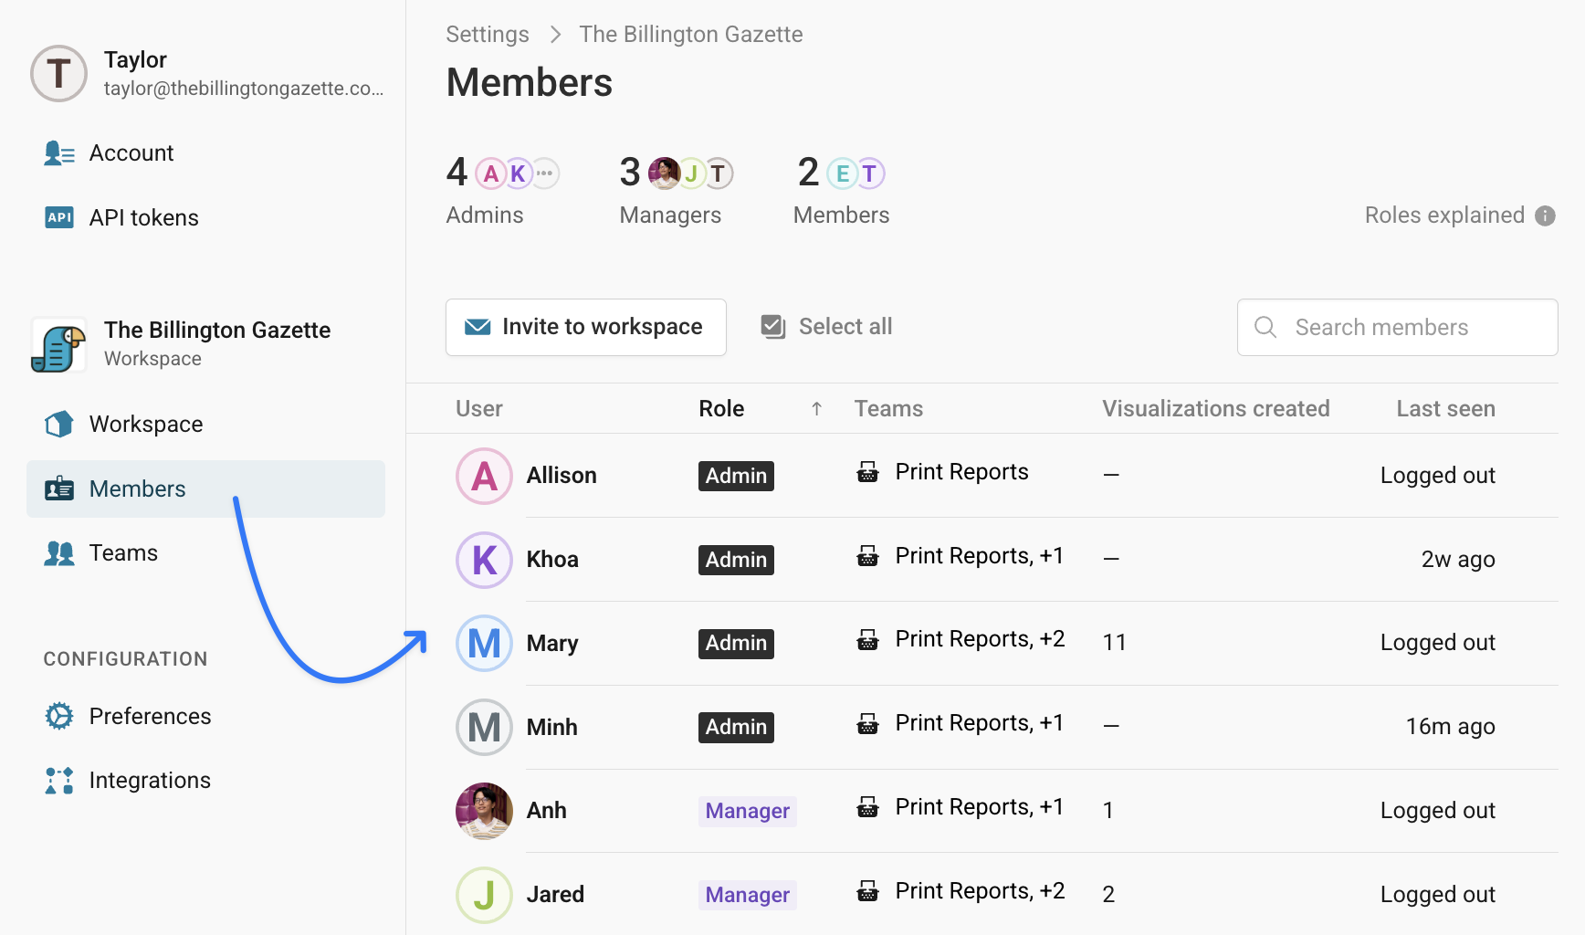This screenshot has width=1585, height=935.
Task: Click the Preferences gear icon
Action: coord(59,716)
